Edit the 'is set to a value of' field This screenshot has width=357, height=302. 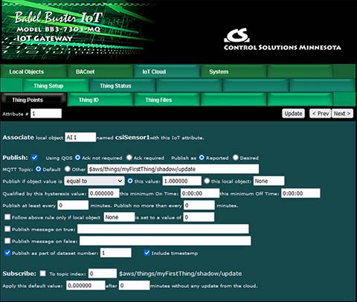[x=199, y=217]
